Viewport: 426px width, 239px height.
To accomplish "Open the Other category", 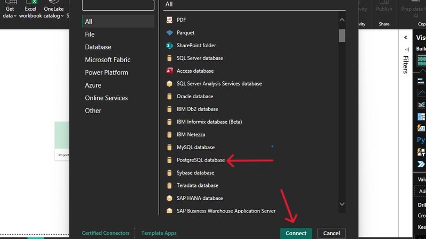I will click(93, 110).
